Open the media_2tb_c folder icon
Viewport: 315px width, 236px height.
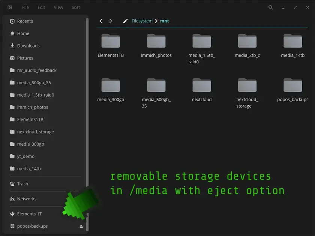click(x=247, y=41)
